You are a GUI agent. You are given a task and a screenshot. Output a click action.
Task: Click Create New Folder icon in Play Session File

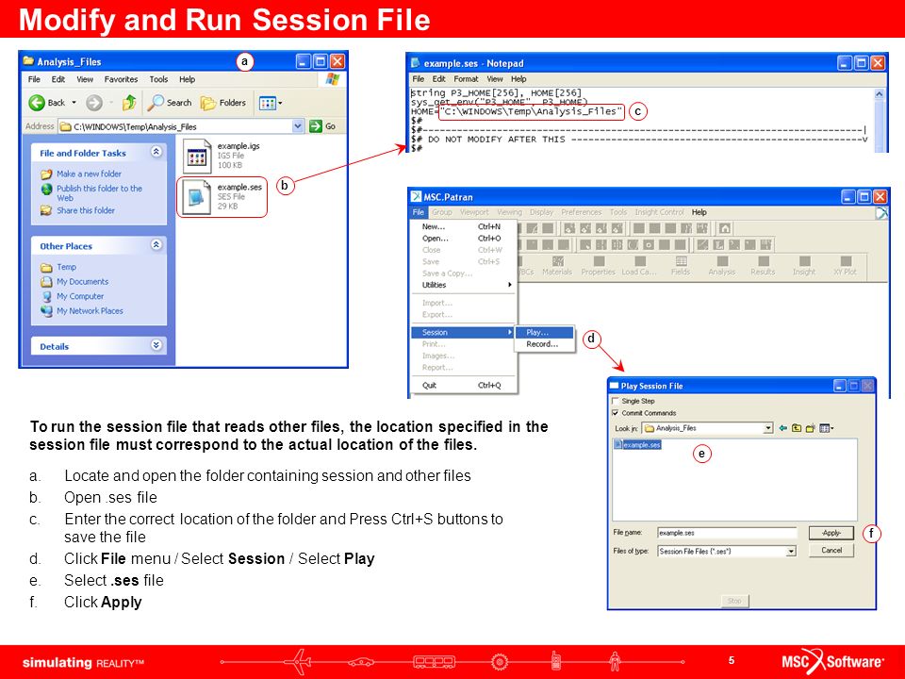[x=811, y=428]
